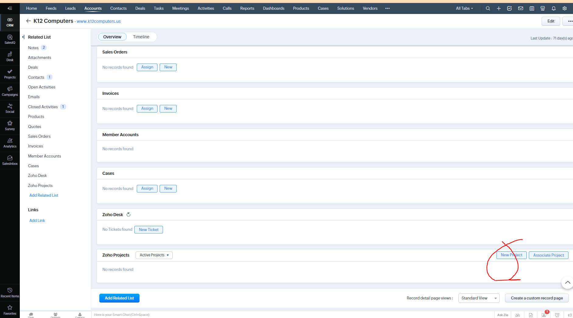Click the plus quick-create icon

point(499,9)
